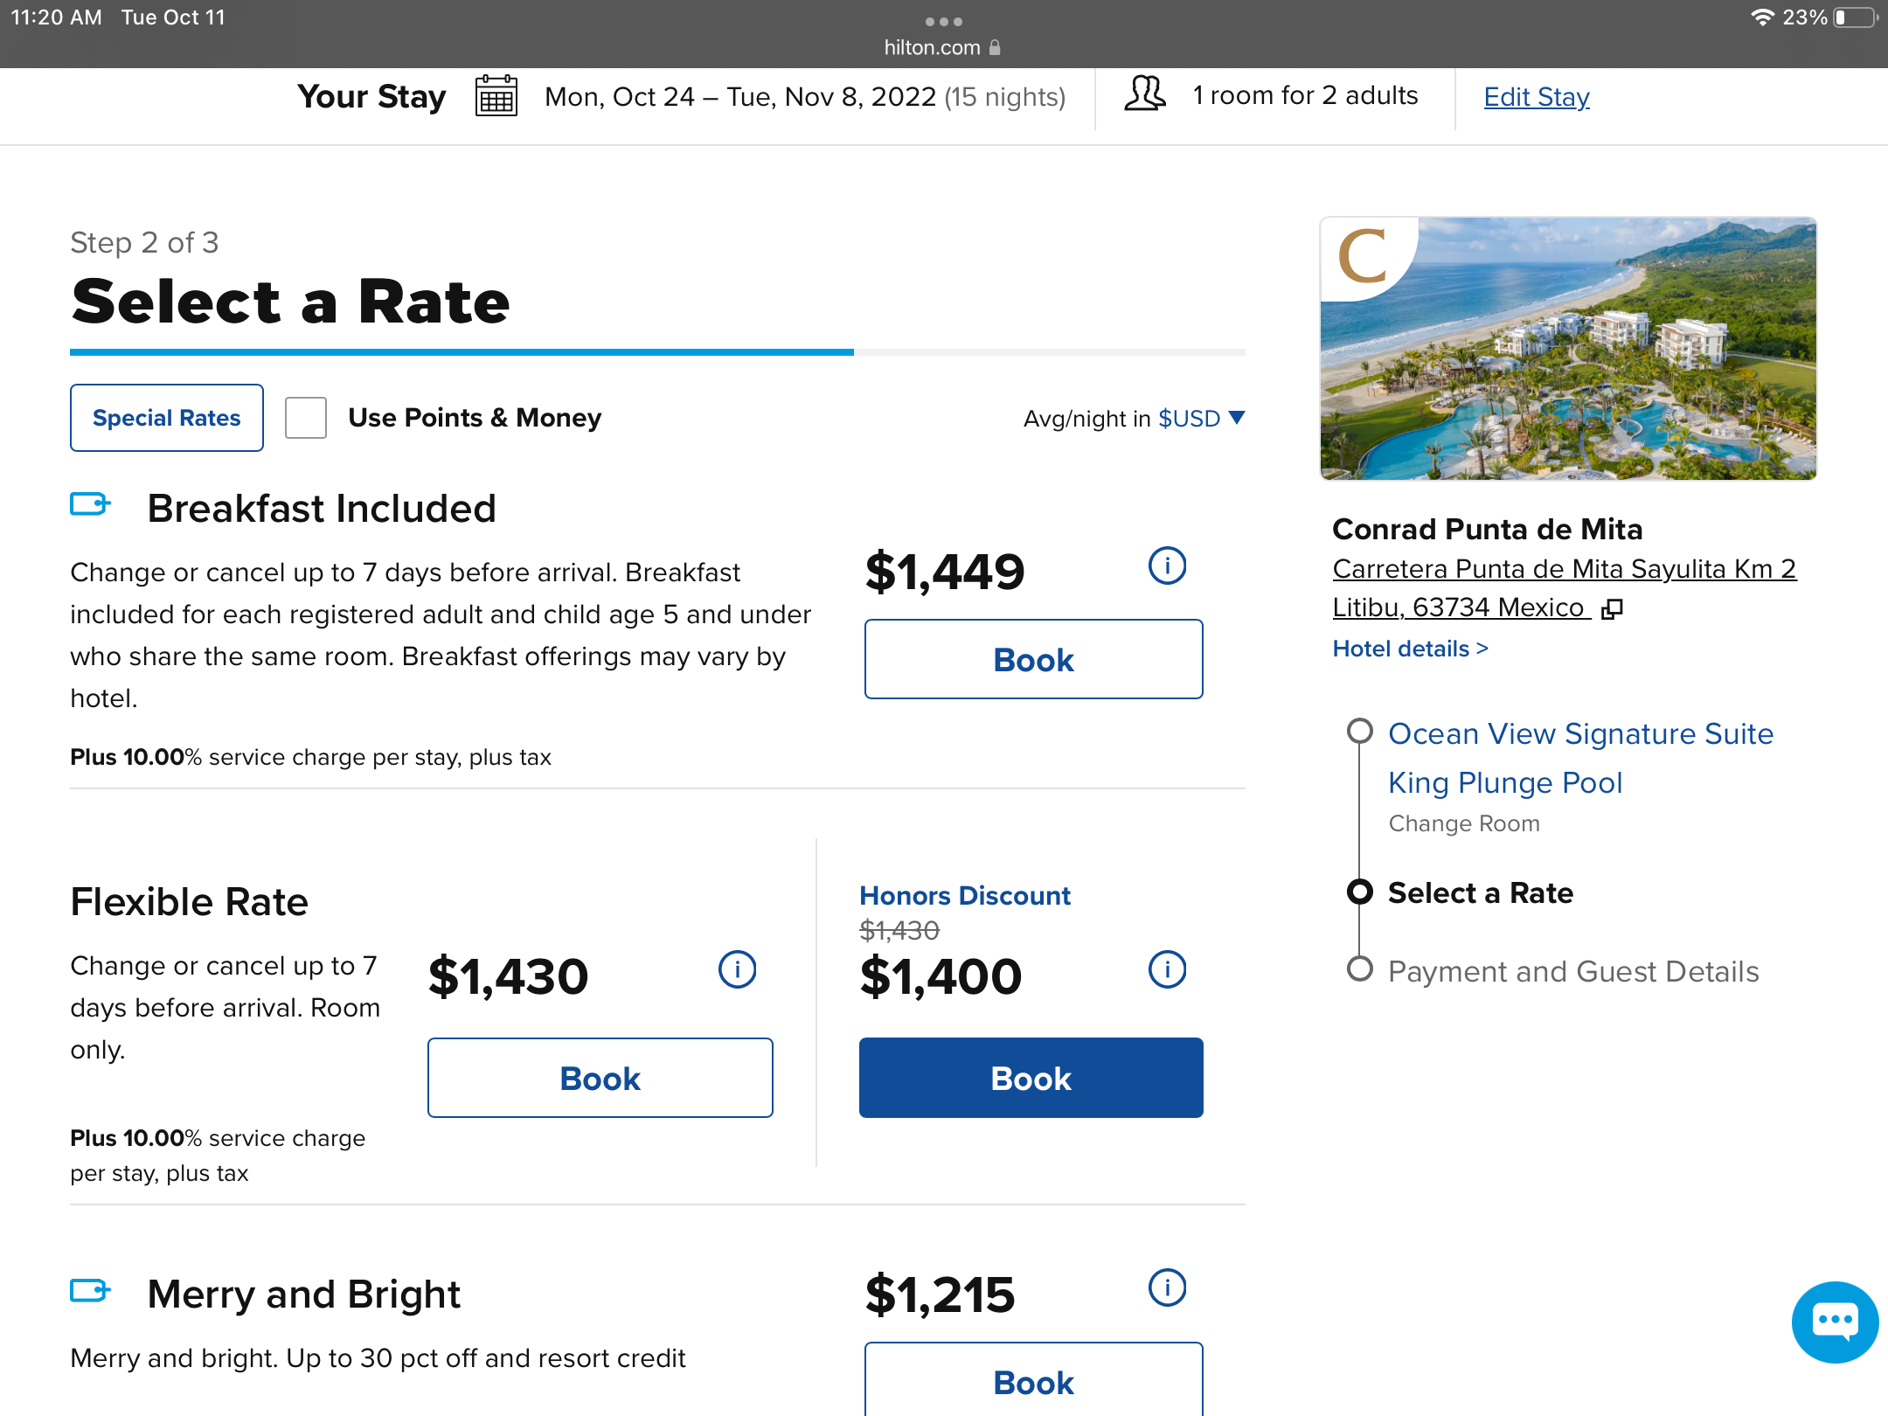This screenshot has width=1888, height=1416.
Task: Open info icon for $1,430 Flexible Rate
Action: 737,970
